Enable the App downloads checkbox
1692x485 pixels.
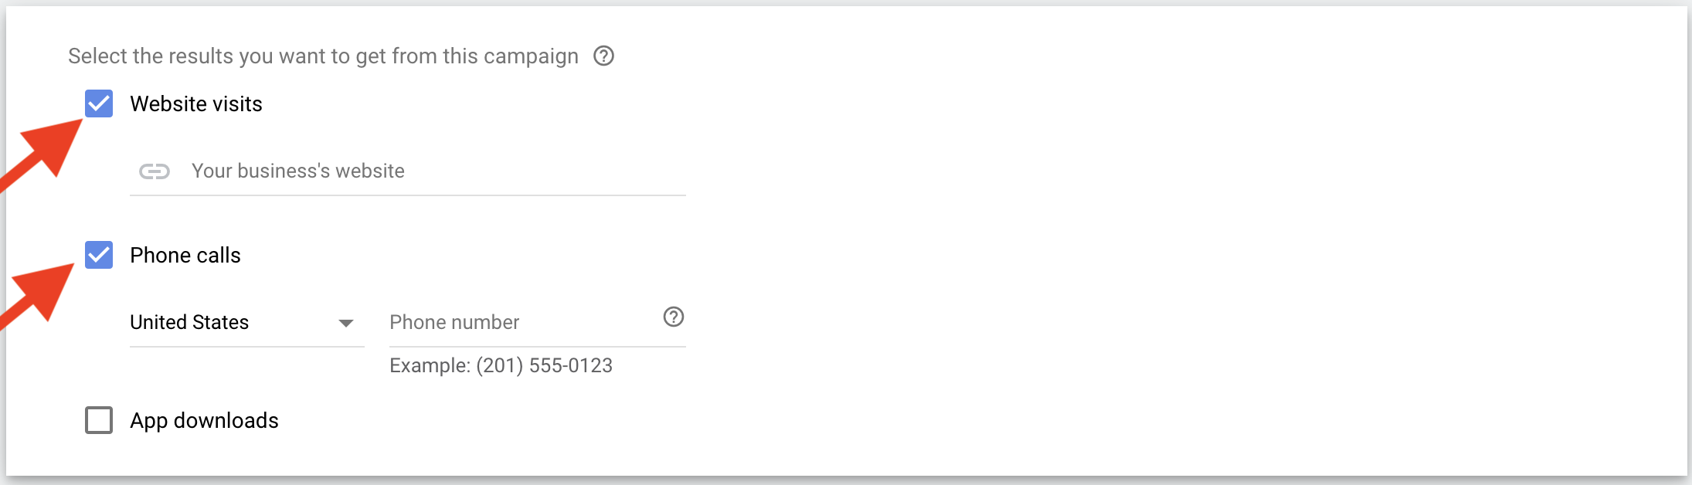99,420
